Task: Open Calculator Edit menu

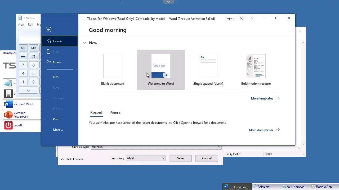Action: click(x=31, y=25)
